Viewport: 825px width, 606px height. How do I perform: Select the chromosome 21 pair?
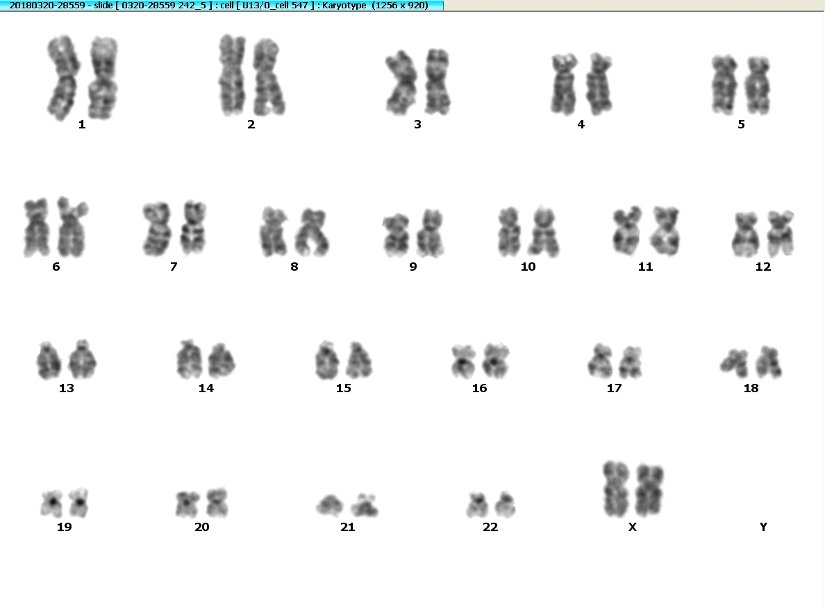tap(347, 505)
